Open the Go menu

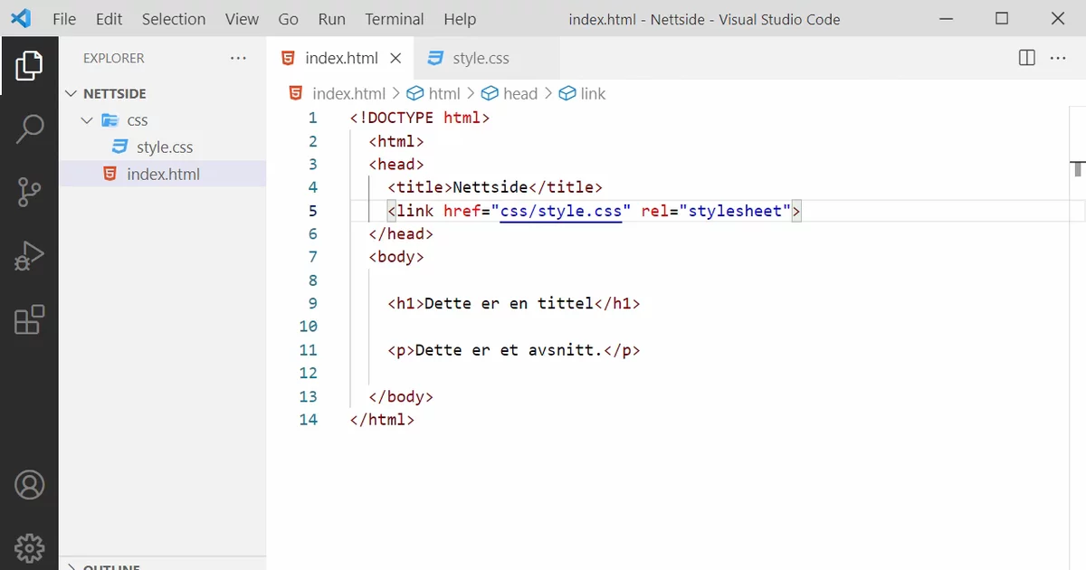[x=289, y=19]
